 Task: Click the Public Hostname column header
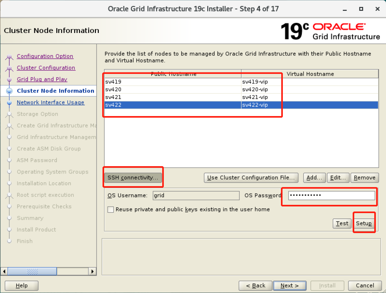(x=173, y=74)
